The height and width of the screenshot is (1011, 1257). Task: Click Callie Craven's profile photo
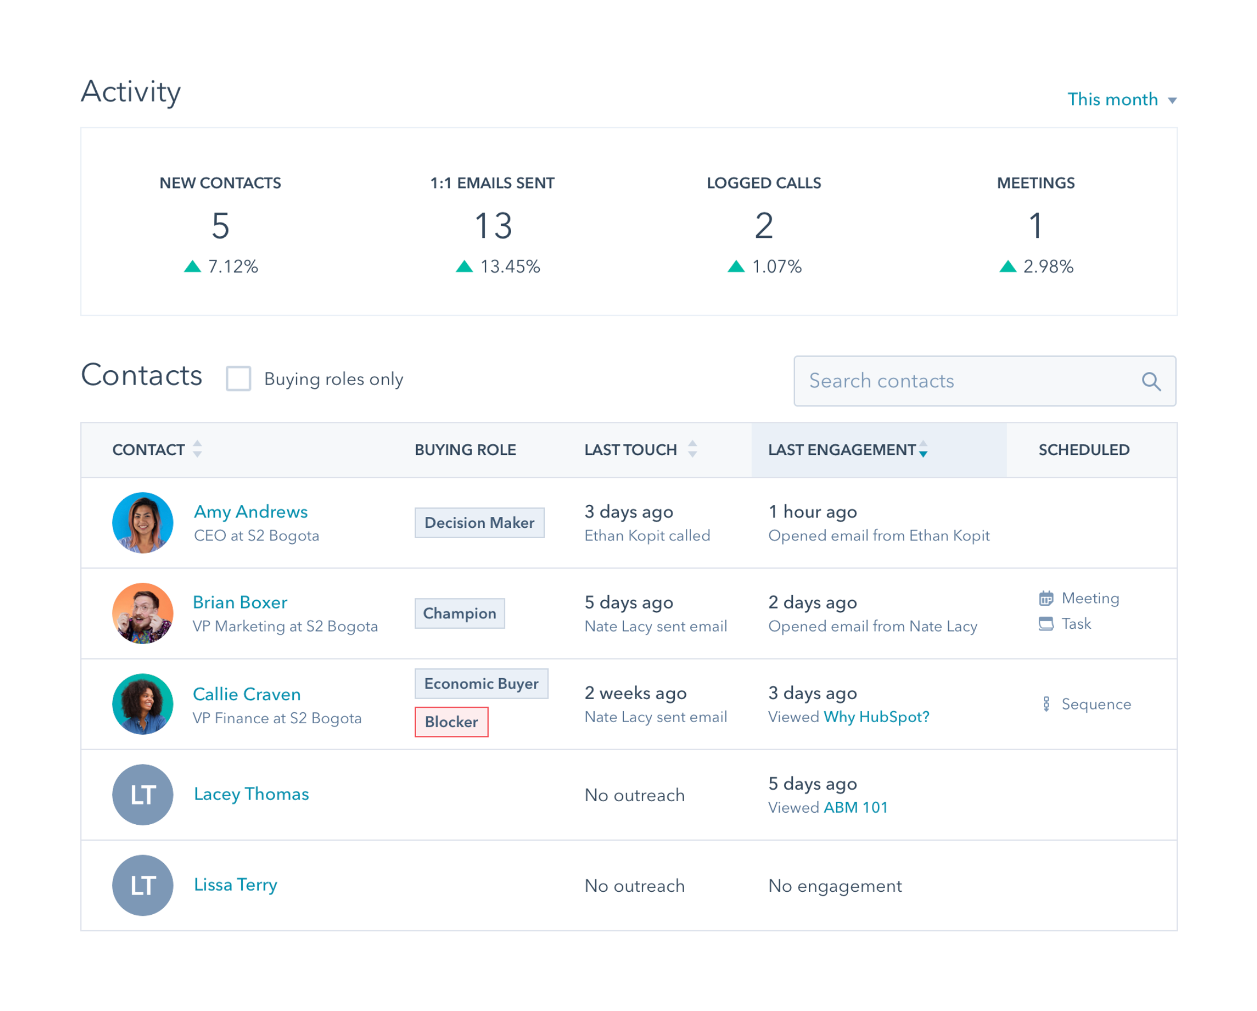(x=142, y=704)
